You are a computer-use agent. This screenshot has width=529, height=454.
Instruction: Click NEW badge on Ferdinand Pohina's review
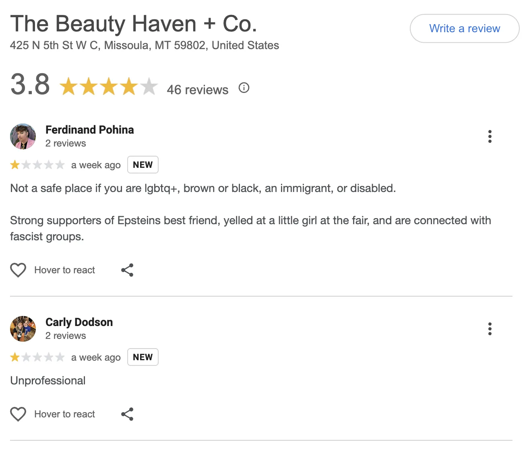click(143, 165)
